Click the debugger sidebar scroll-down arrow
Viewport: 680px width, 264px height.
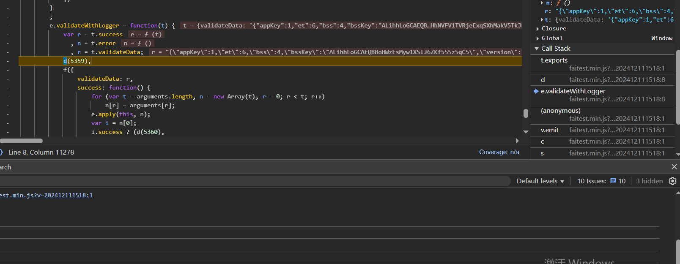[678, 155]
